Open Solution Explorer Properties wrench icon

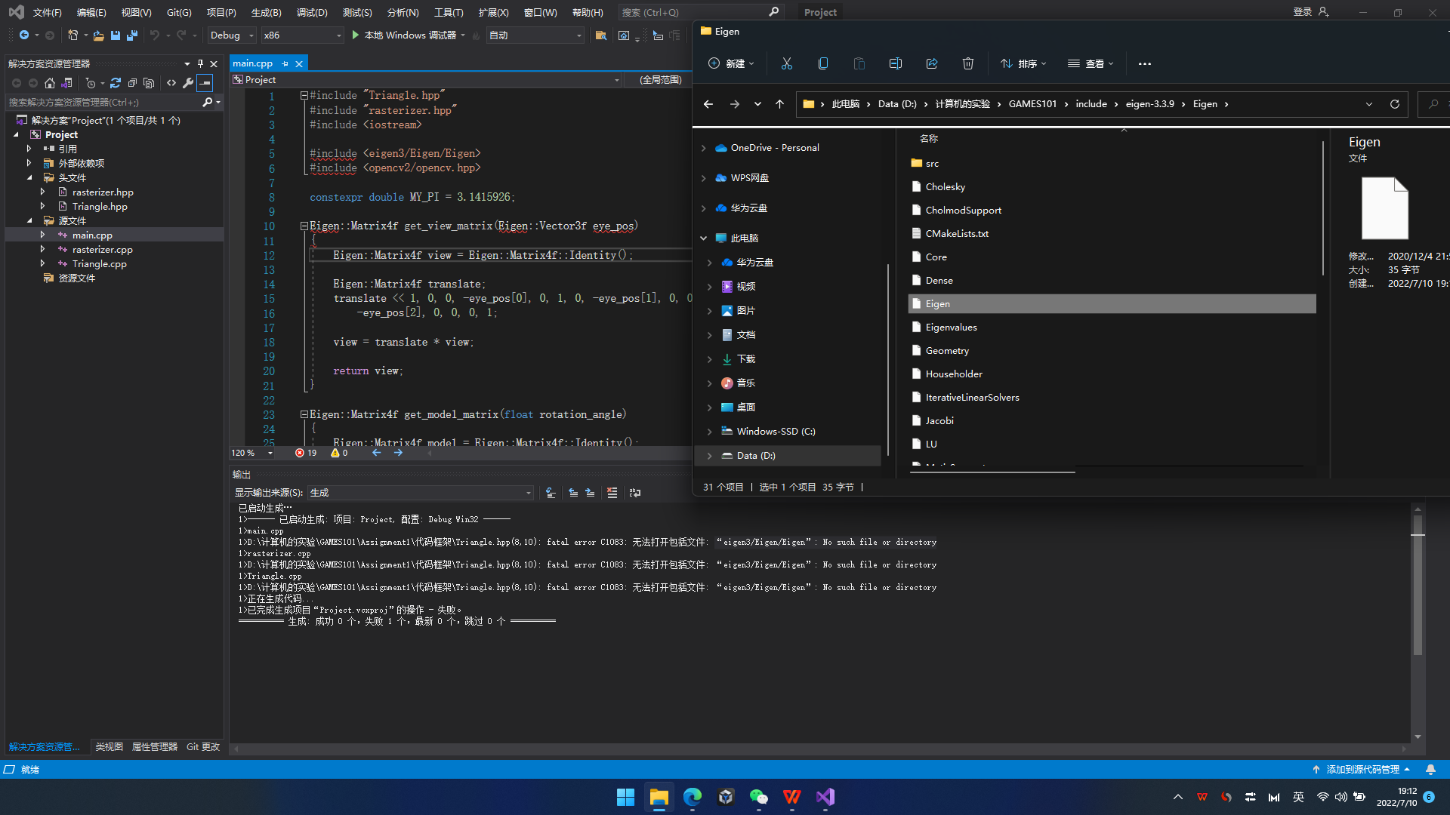[x=188, y=83]
